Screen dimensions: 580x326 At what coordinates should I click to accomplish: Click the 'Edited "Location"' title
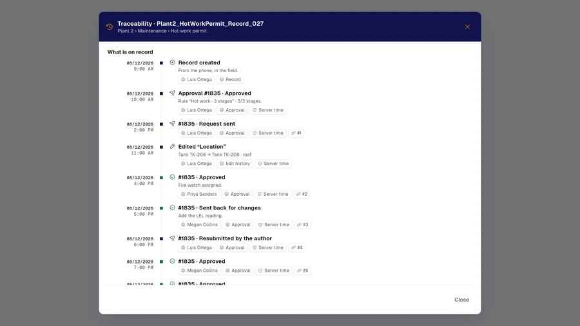click(x=202, y=147)
